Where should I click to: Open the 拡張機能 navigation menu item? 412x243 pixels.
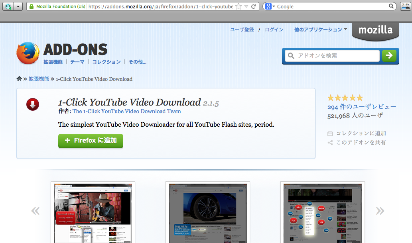pos(53,62)
